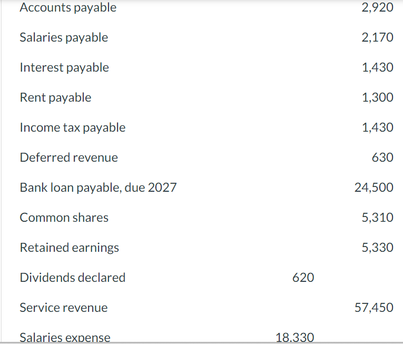
Task: Select the Interest payable row label
Action: tap(64, 67)
